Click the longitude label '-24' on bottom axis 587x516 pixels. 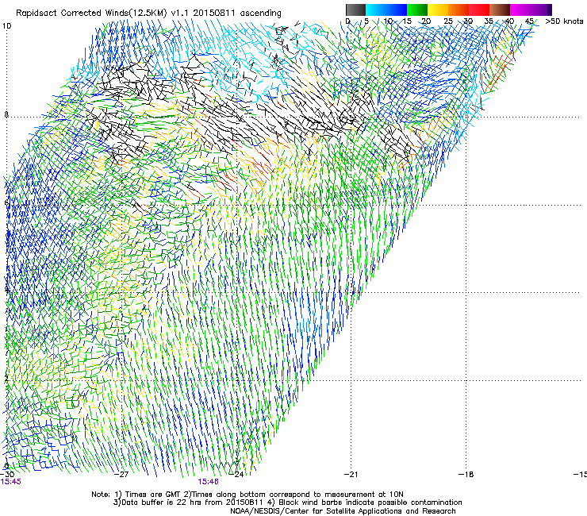(236, 475)
